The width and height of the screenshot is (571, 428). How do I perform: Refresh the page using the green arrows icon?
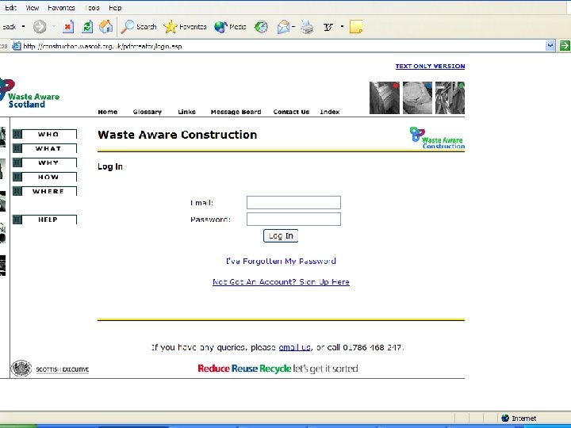click(87, 27)
